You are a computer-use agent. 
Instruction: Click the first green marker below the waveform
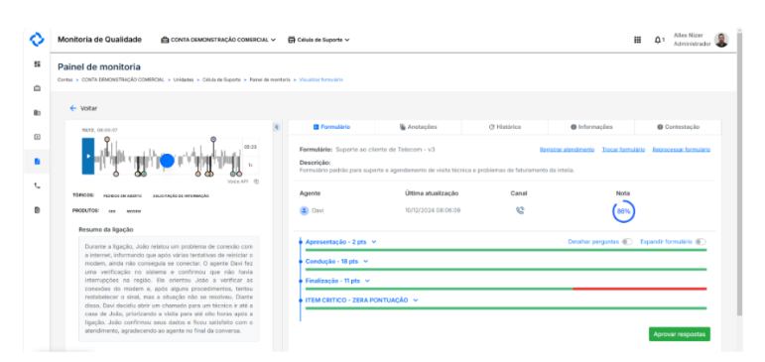tap(144, 174)
